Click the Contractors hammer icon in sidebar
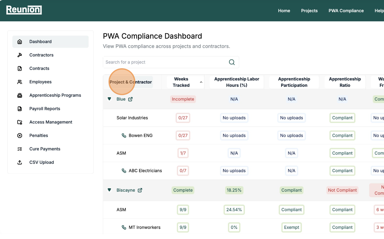The height and width of the screenshot is (239, 384). (x=20, y=55)
